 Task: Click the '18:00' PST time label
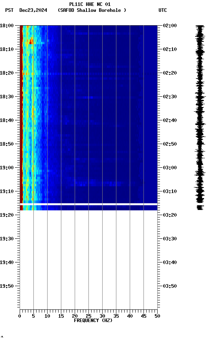[7, 26]
